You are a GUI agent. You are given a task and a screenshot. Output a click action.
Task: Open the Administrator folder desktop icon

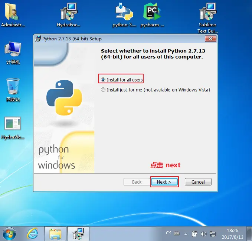click(x=13, y=15)
